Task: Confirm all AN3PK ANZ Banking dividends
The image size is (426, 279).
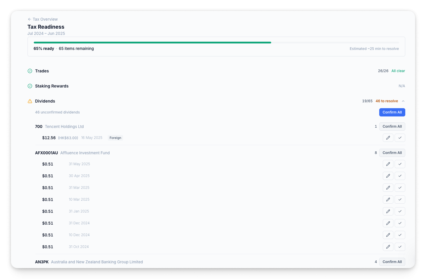Action: tap(392, 262)
